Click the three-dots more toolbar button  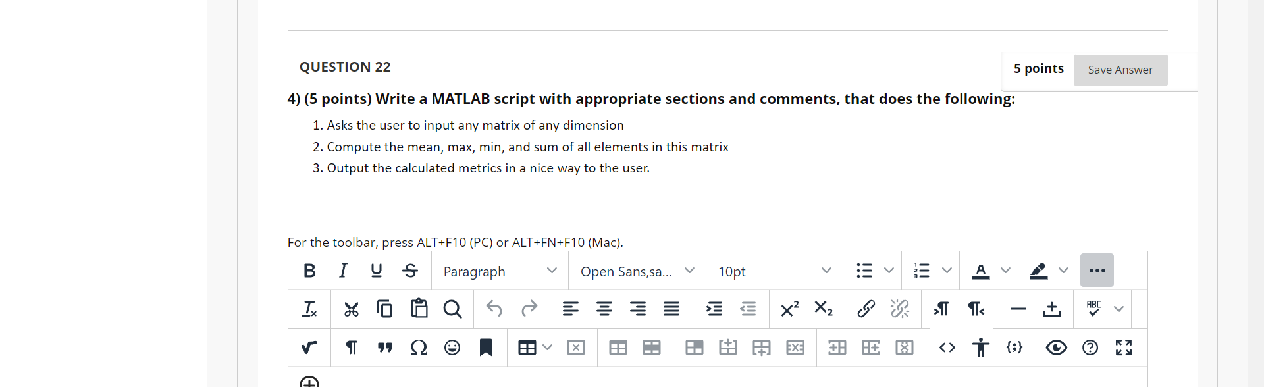point(1097,271)
